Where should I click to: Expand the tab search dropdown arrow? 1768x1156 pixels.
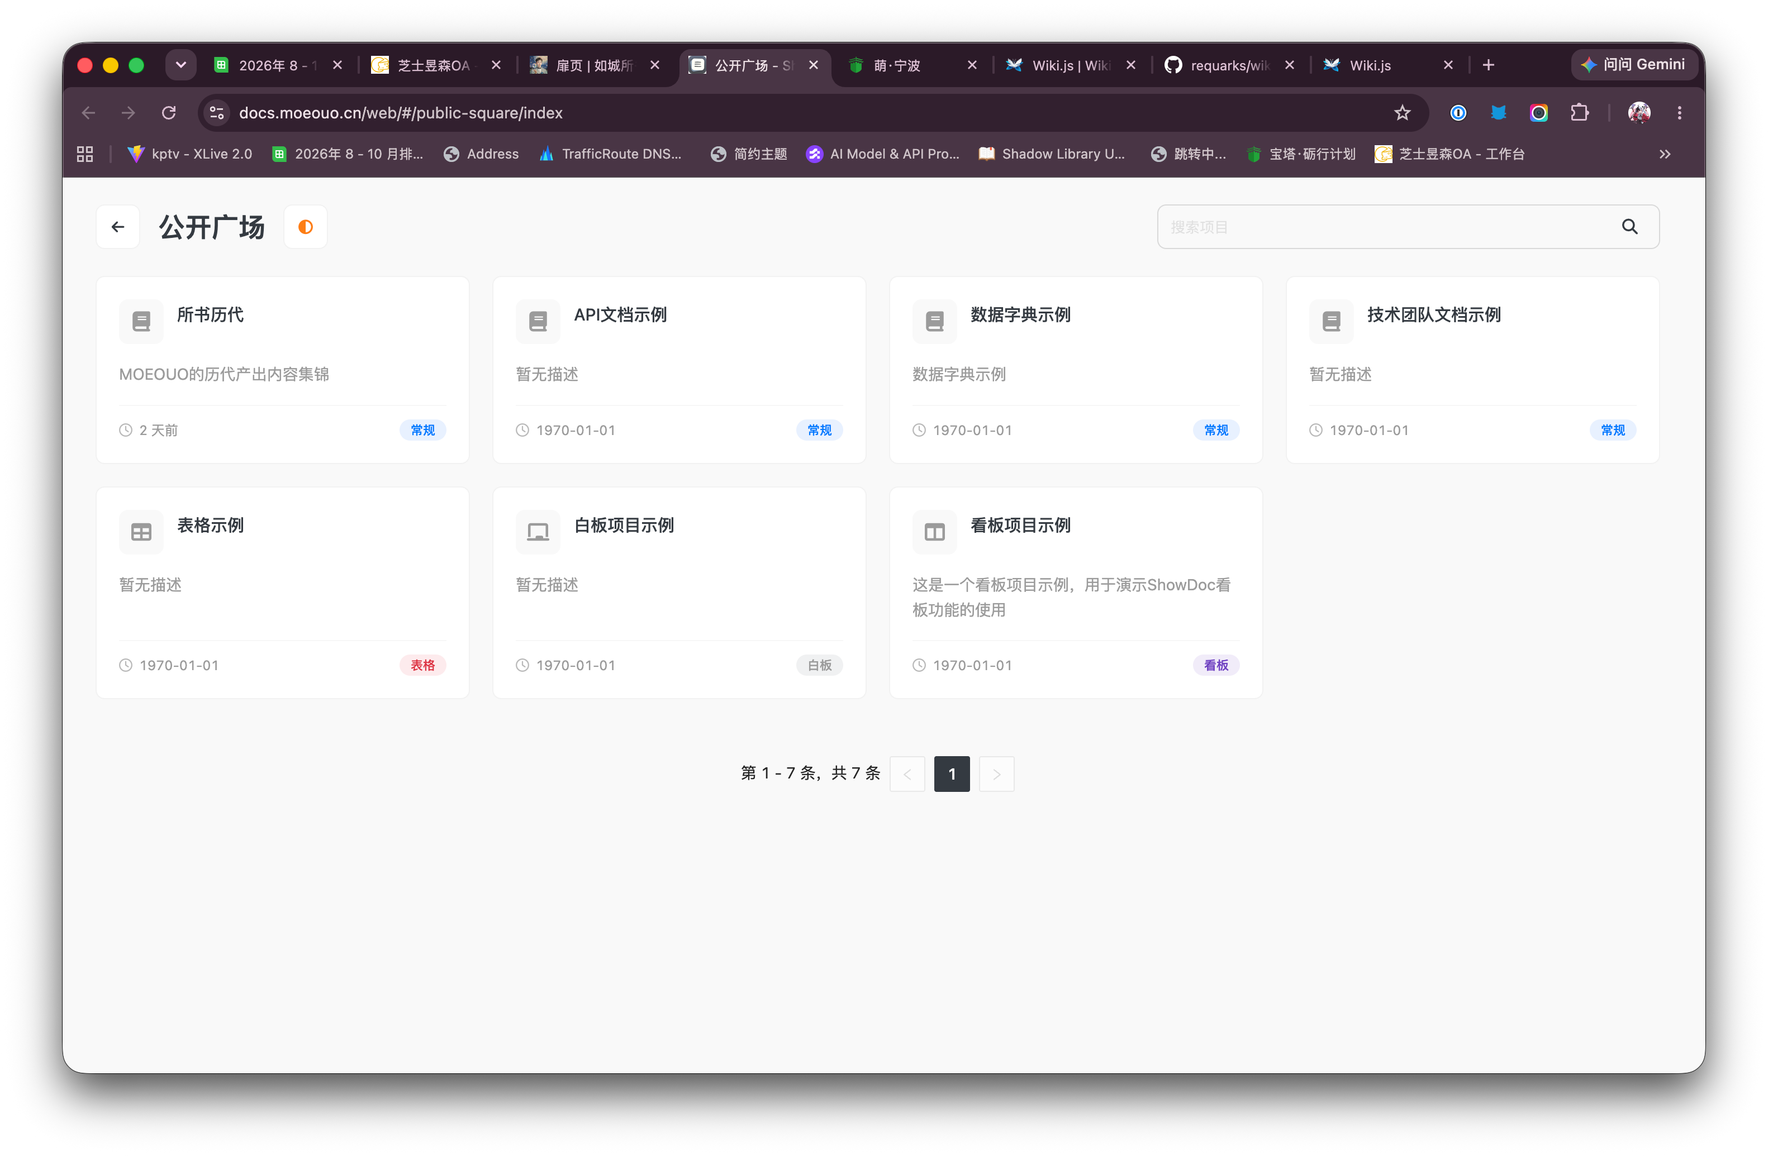click(180, 65)
